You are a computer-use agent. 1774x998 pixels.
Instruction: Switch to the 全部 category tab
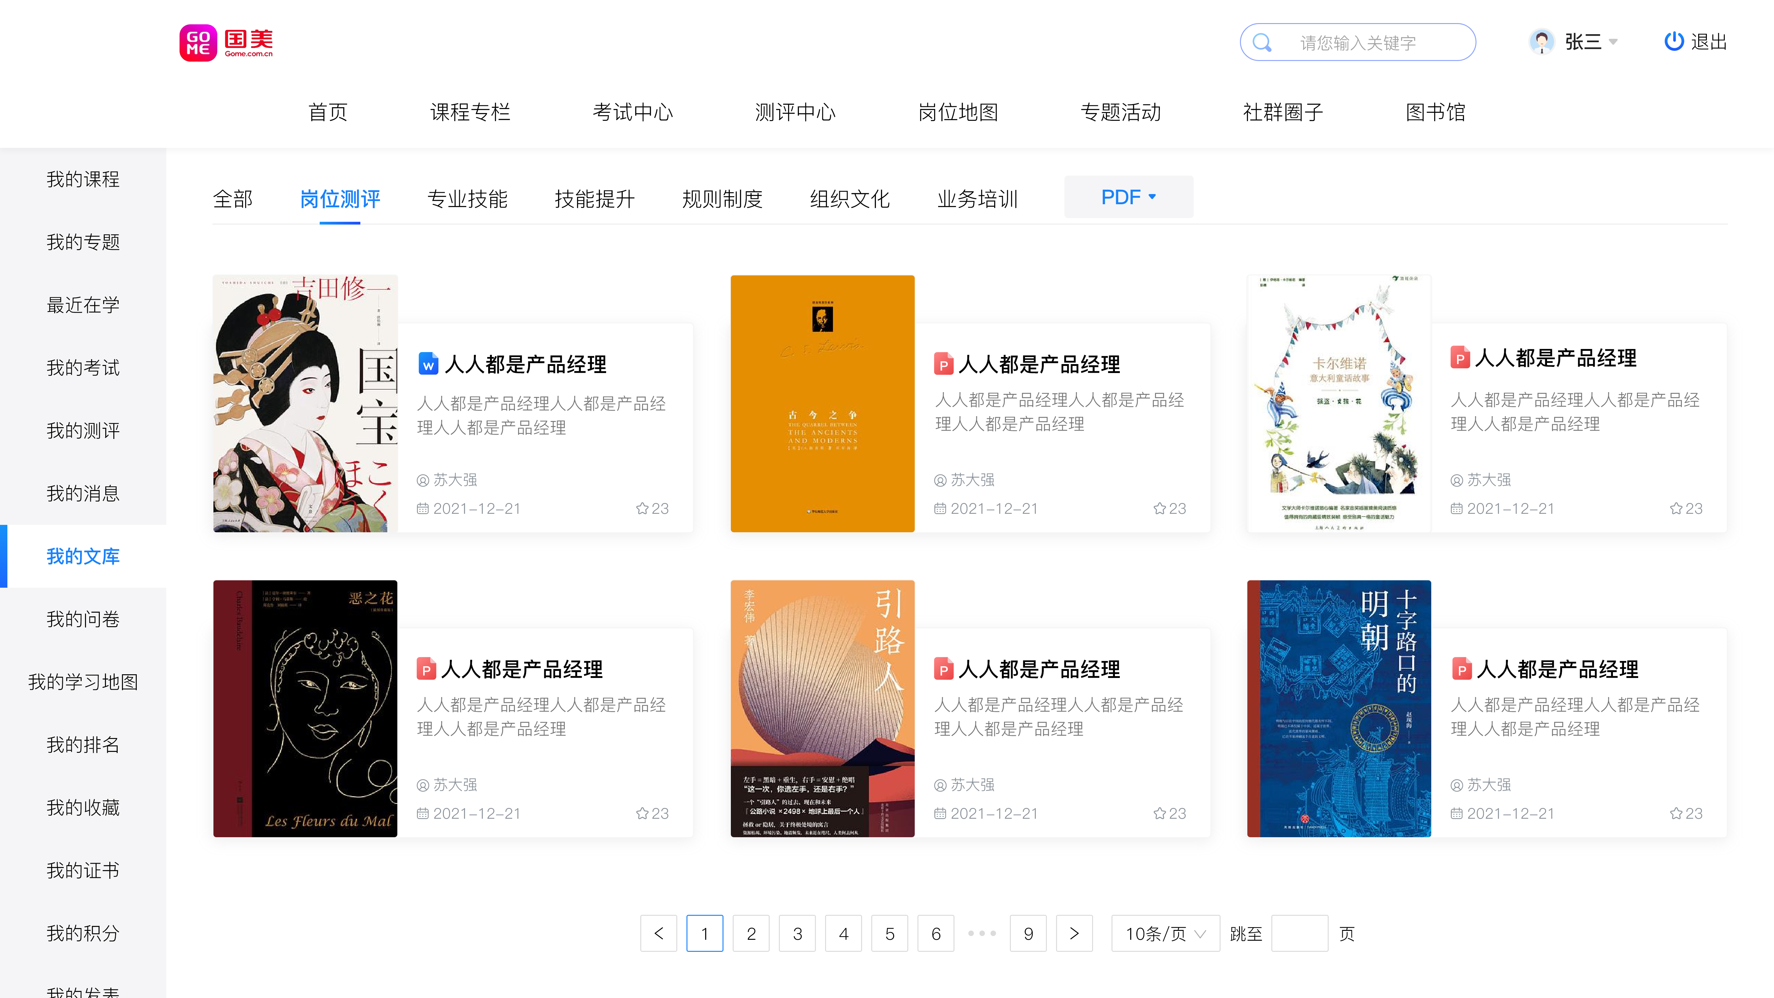(233, 199)
